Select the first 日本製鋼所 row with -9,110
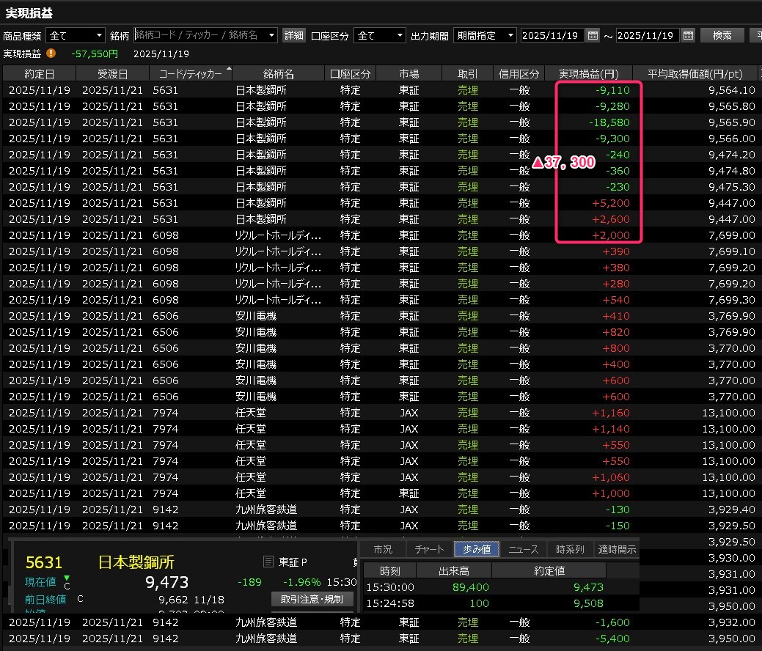This screenshot has height=651, width=762. click(293, 90)
